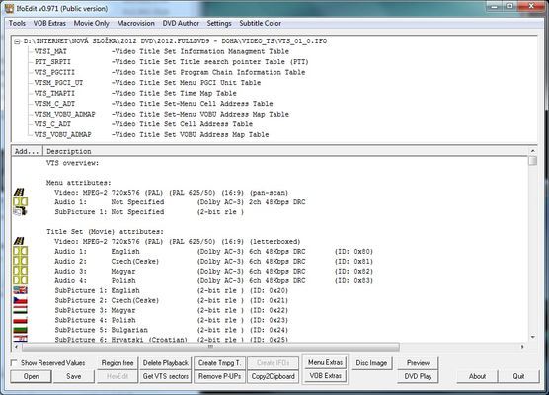Select the VTSM_PGCI_UT tree entry

pyautogui.click(x=58, y=83)
